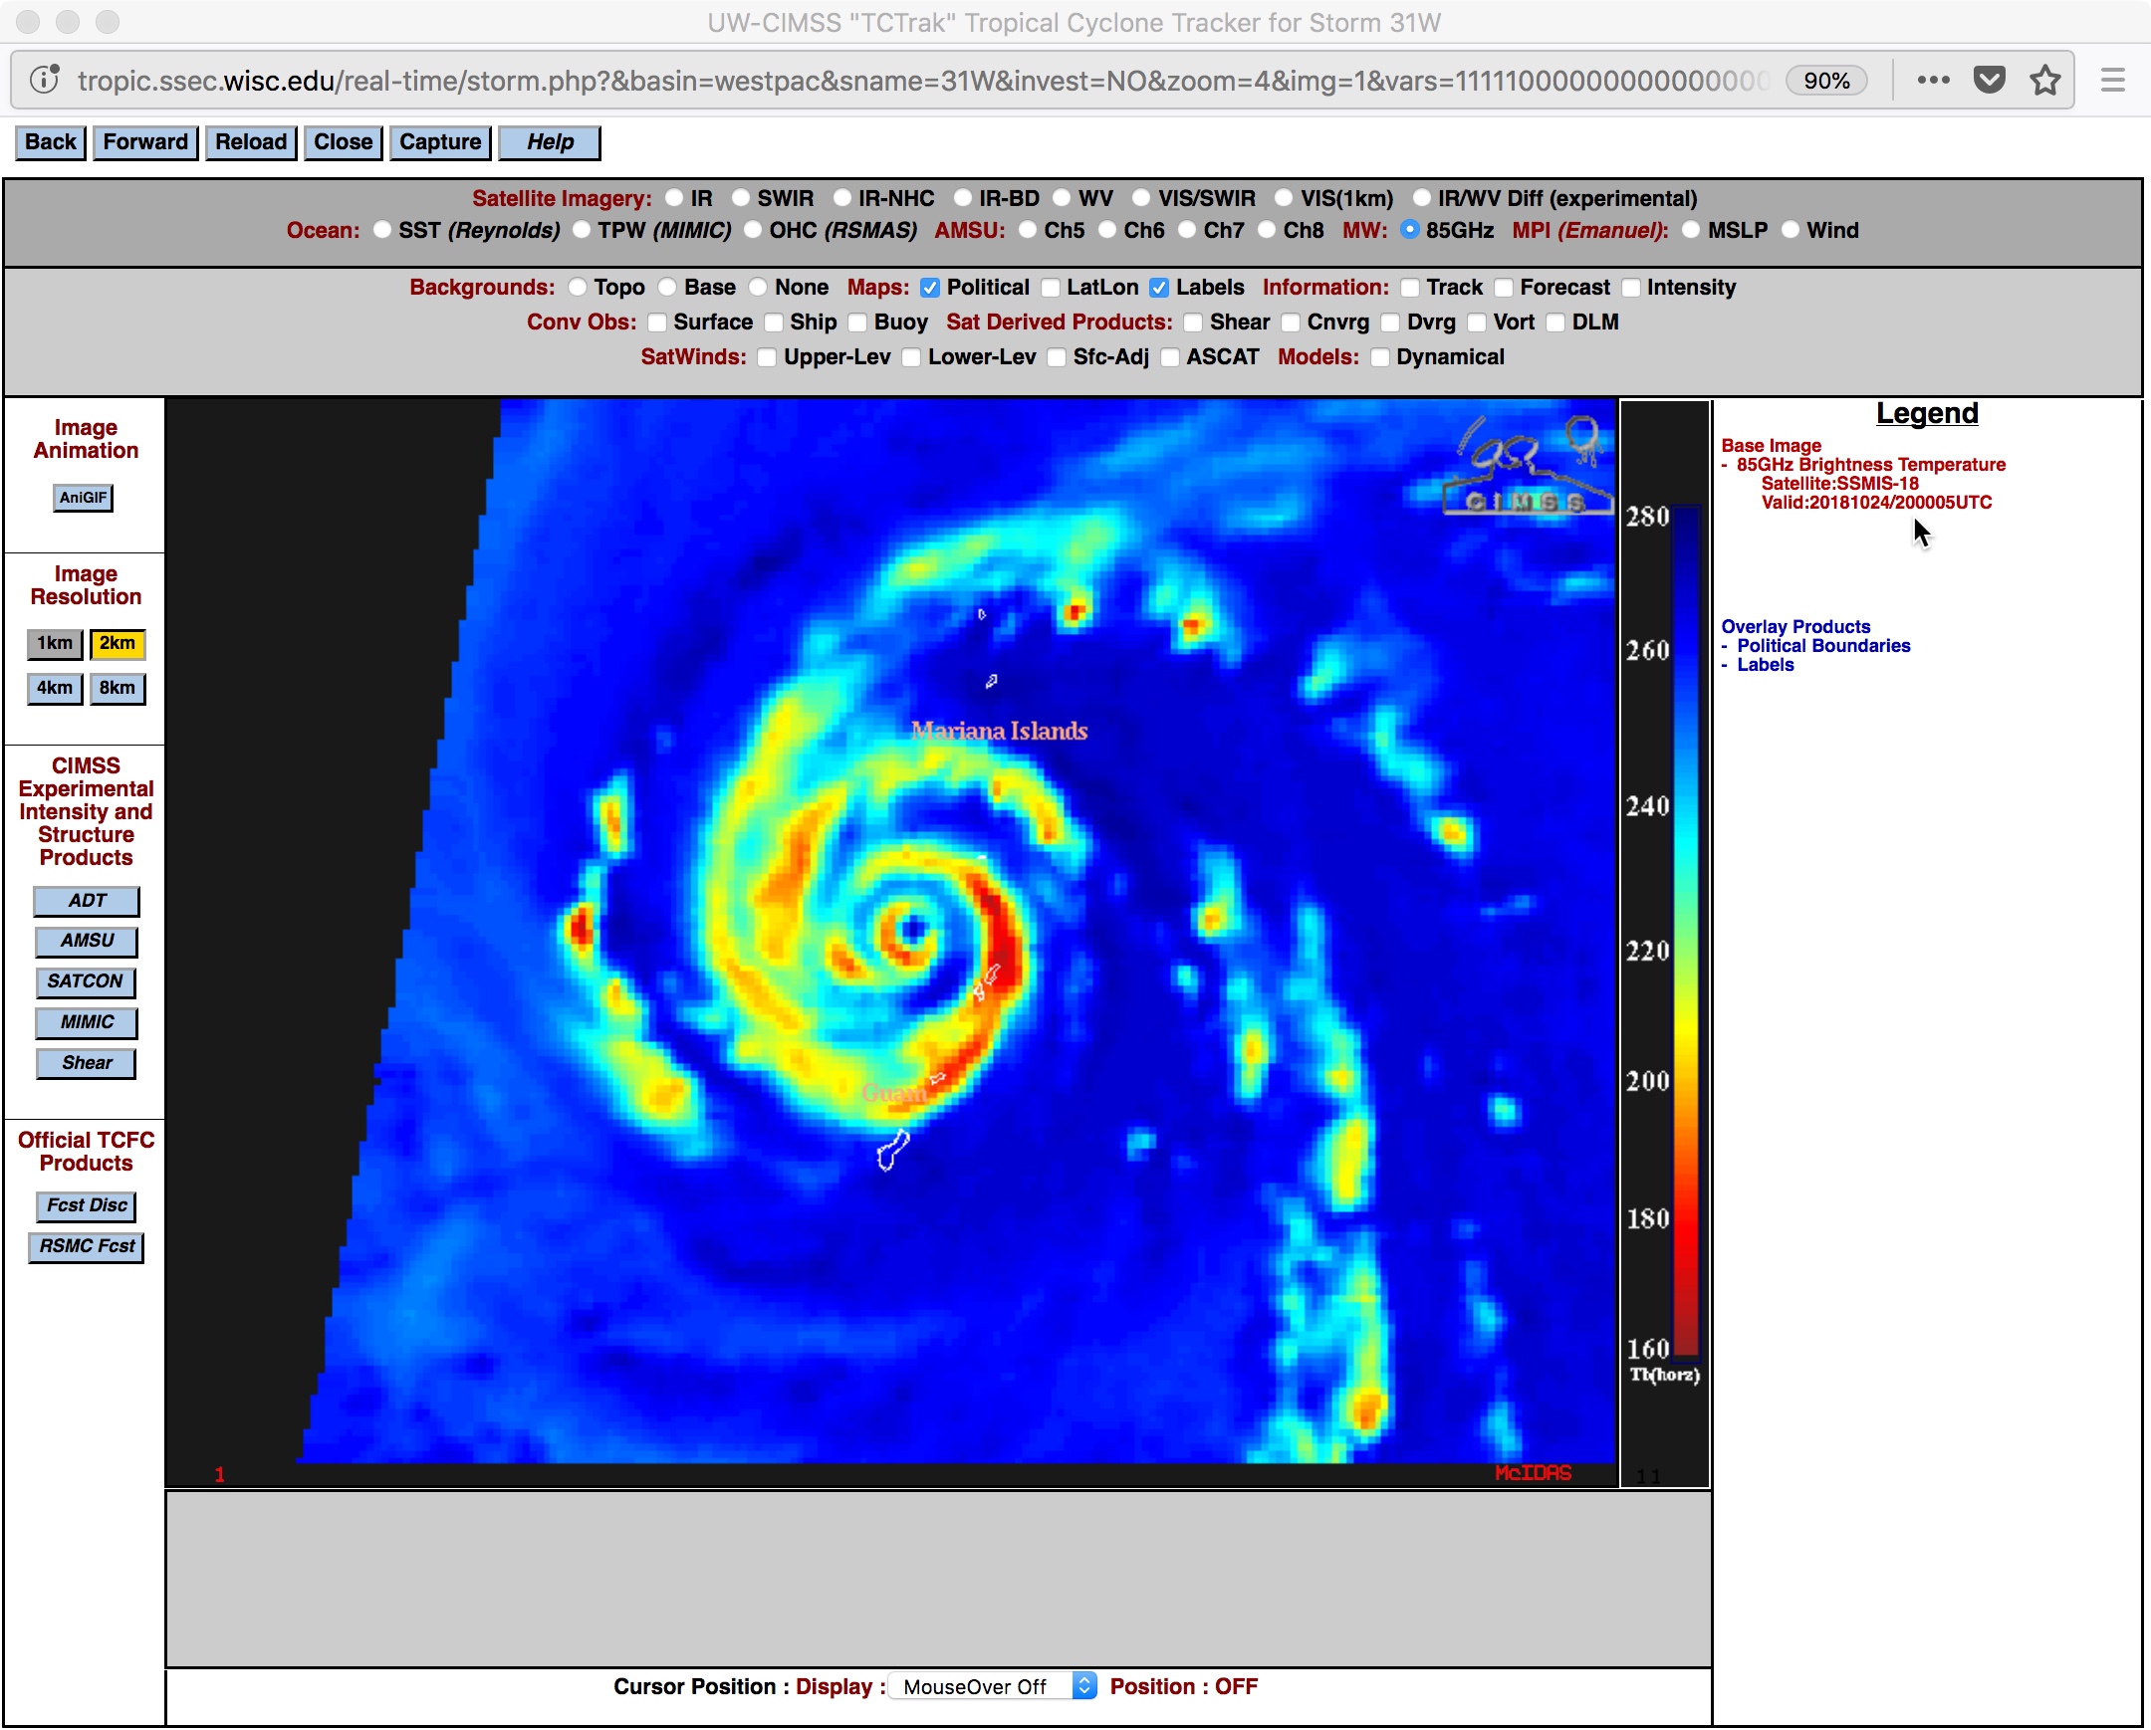Select the IR satellite imagery radio
Screen dimensions: 2151x1730
click(x=675, y=198)
